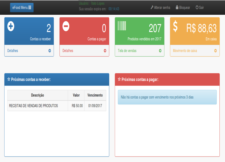Click the Descrição column header
Screen dimensions: 225x162
(x=37, y=95)
